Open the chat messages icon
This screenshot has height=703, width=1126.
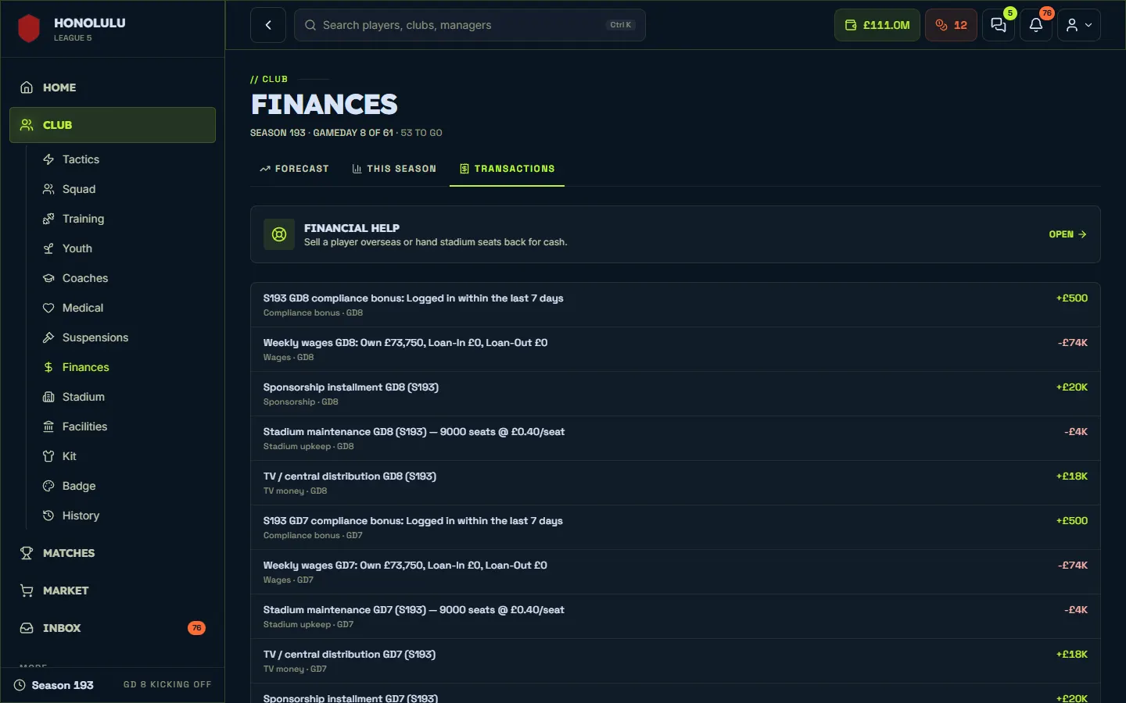tap(999, 25)
